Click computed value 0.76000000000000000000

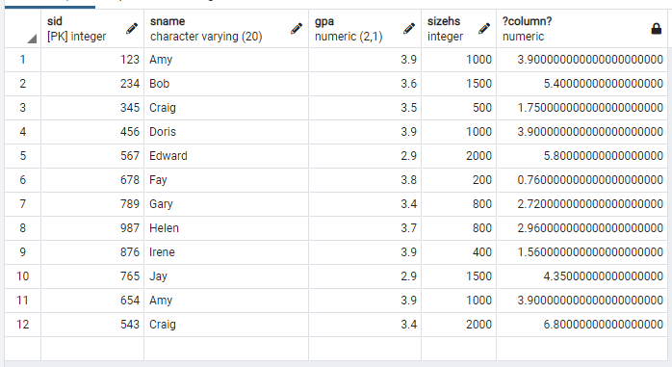(582, 179)
